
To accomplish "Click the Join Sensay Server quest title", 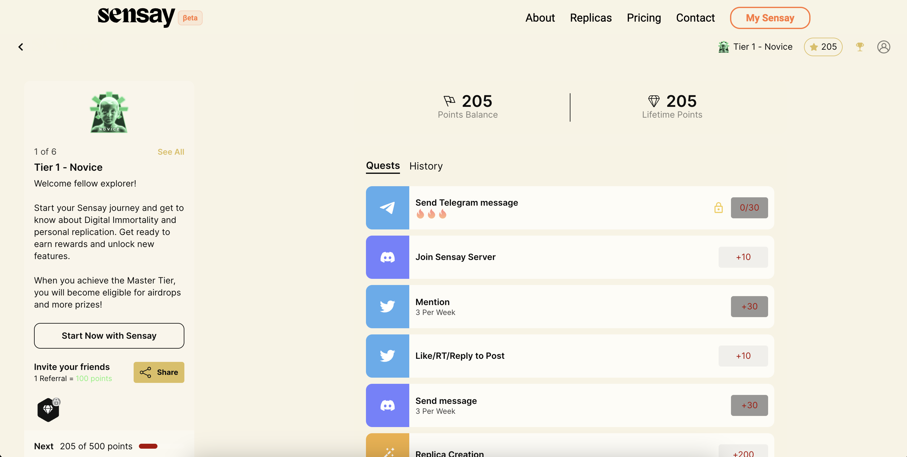I will tap(455, 257).
